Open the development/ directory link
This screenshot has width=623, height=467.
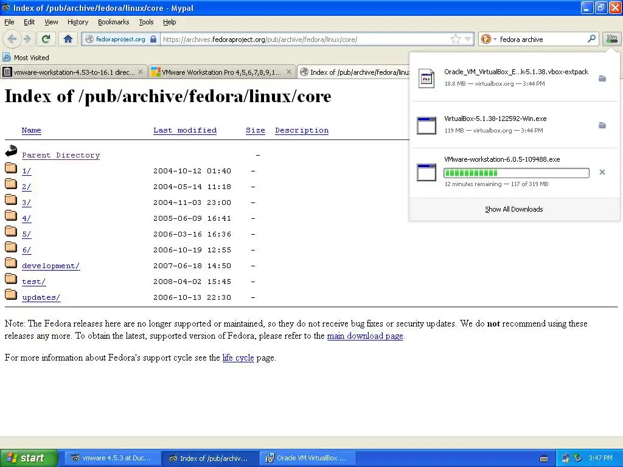[51, 266]
